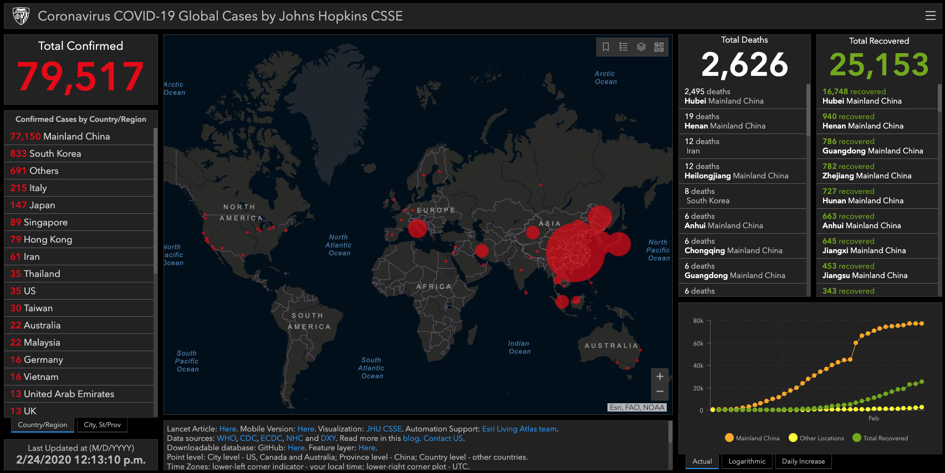Toggle Mainland China orange legend marker

[729, 438]
